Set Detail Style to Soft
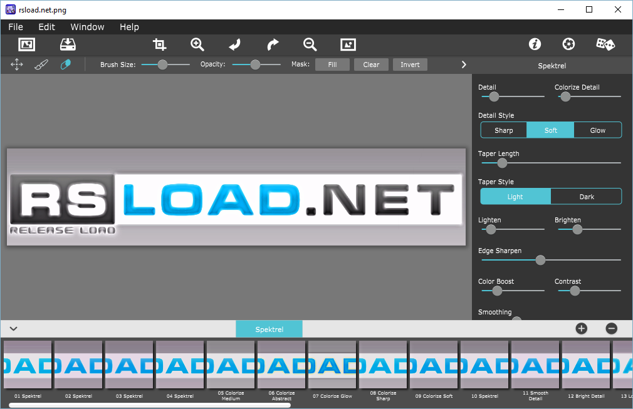 (x=551, y=130)
